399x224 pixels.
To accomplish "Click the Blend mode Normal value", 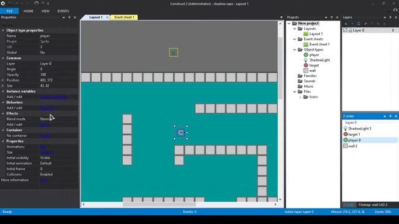I will 46,119.
